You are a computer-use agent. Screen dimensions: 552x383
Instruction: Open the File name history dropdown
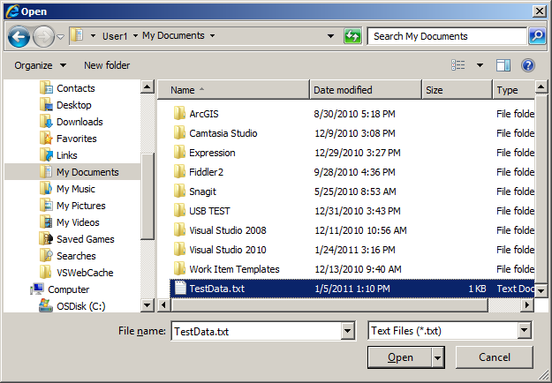pyautogui.click(x=347, y=331)
